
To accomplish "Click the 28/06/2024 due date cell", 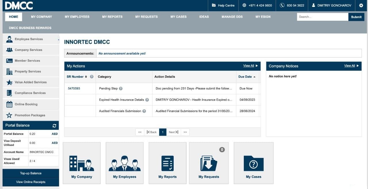I will [247, 111].
